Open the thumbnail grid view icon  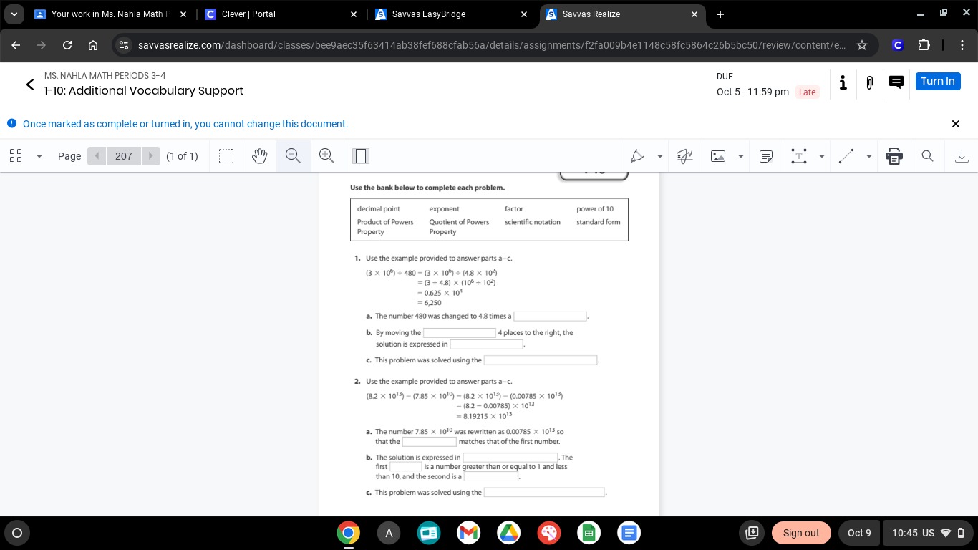(16, 155)
